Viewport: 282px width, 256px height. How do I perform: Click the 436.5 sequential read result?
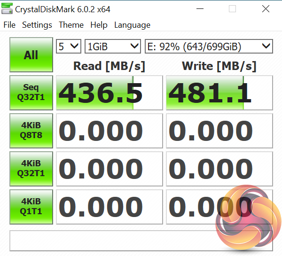click(x=110, y=93)
